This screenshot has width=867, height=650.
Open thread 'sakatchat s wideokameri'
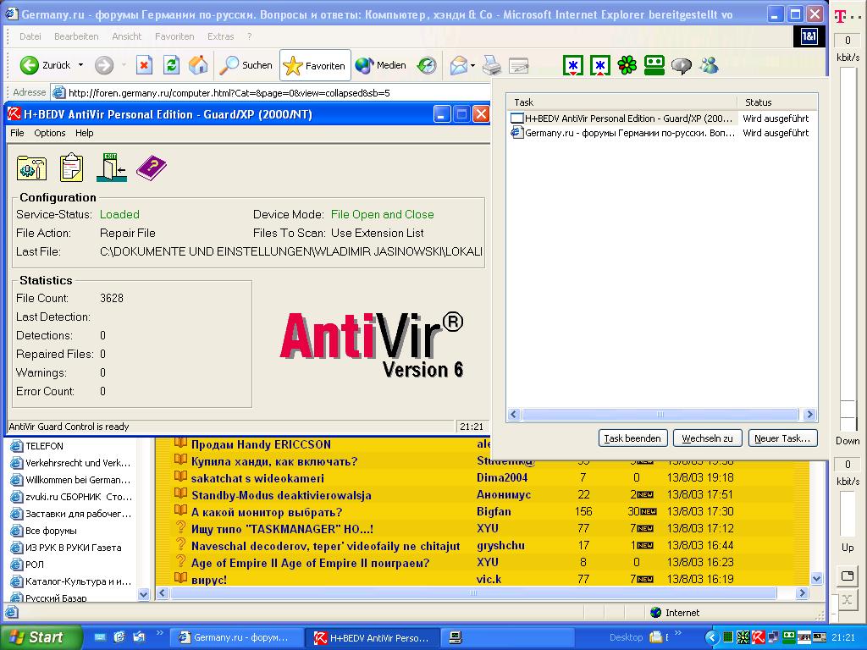(x=257, y=479)
